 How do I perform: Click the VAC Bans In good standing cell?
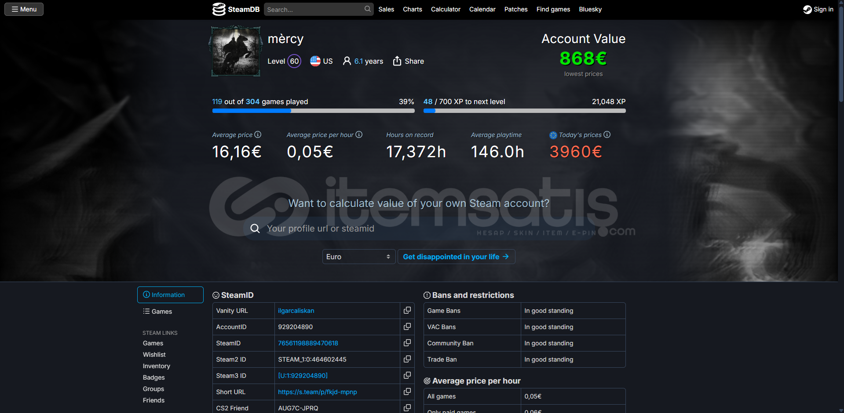(573, 327)
